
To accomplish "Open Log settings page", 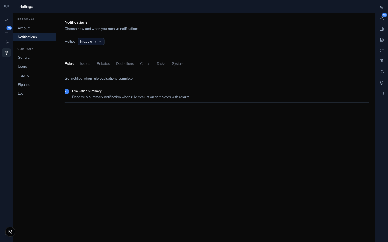I will [34, 94].
